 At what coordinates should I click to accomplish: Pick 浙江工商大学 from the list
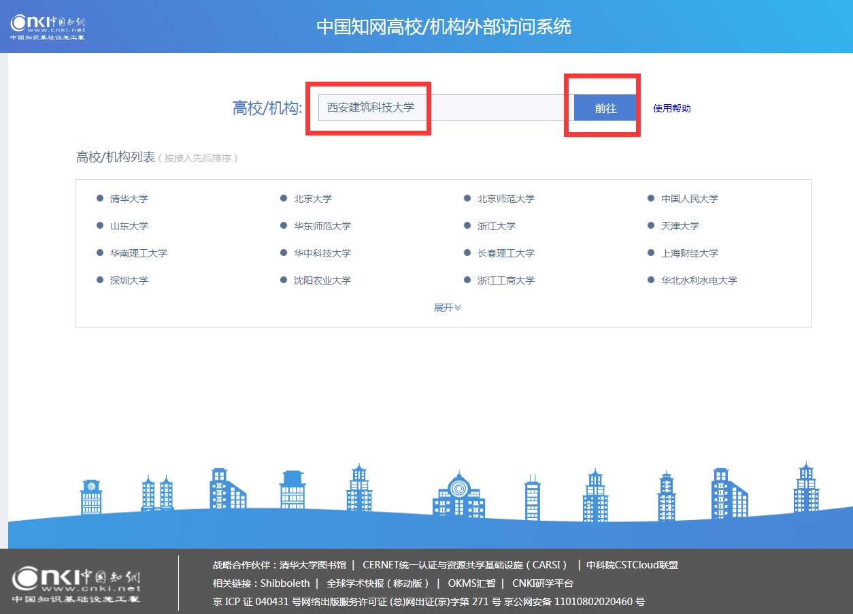[x=506, y=280]
